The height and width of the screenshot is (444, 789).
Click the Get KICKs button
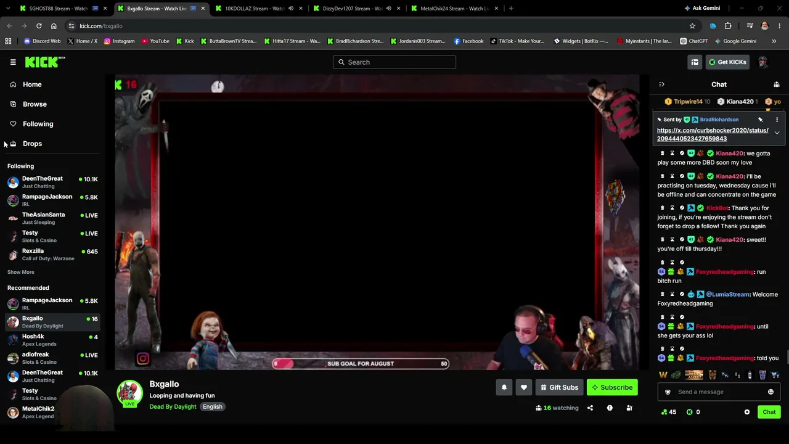pos(727,62)
